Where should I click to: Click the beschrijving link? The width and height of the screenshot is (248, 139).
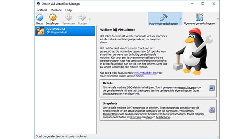coord(163,117)
